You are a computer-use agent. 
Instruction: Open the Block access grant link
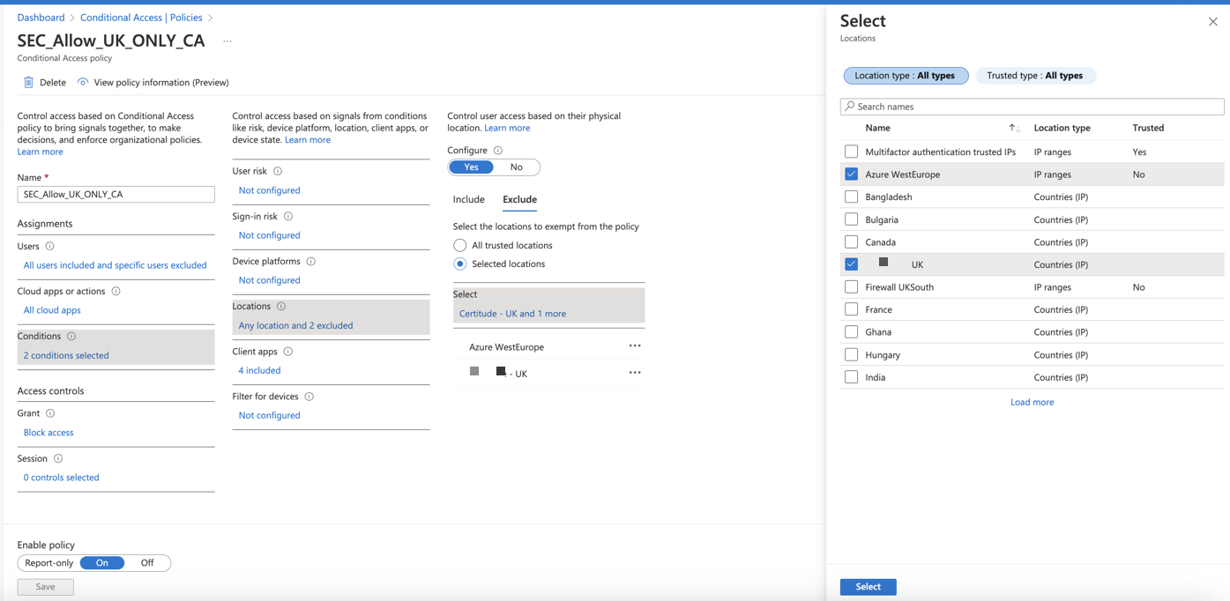(48, 433)
